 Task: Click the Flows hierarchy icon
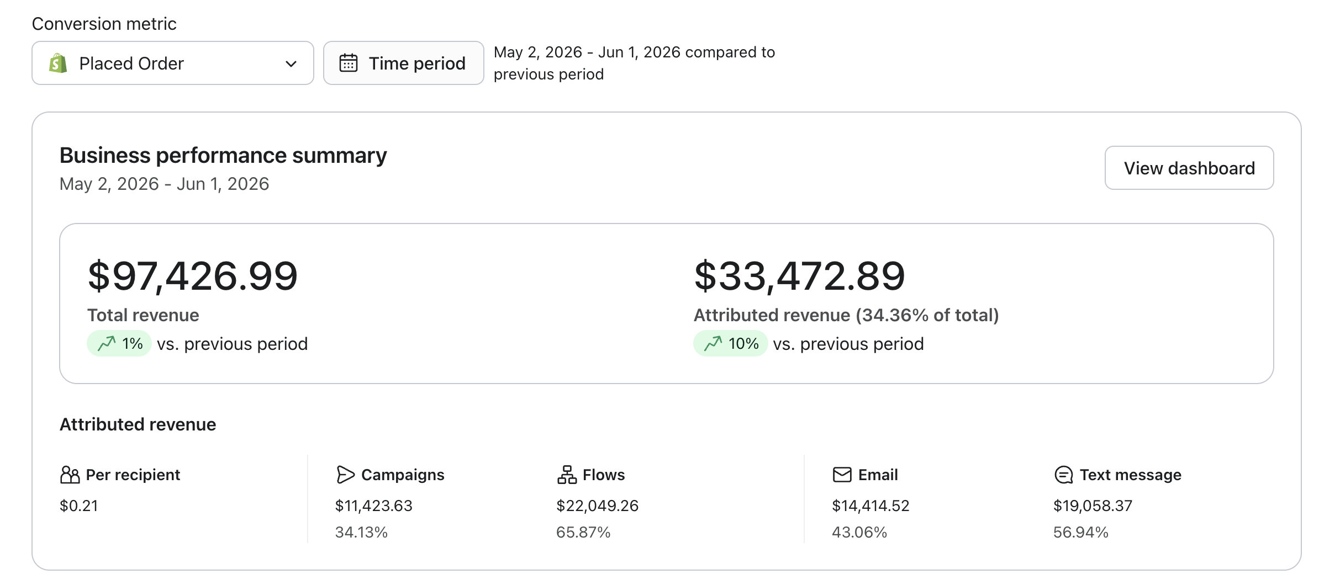pos(567,475)
